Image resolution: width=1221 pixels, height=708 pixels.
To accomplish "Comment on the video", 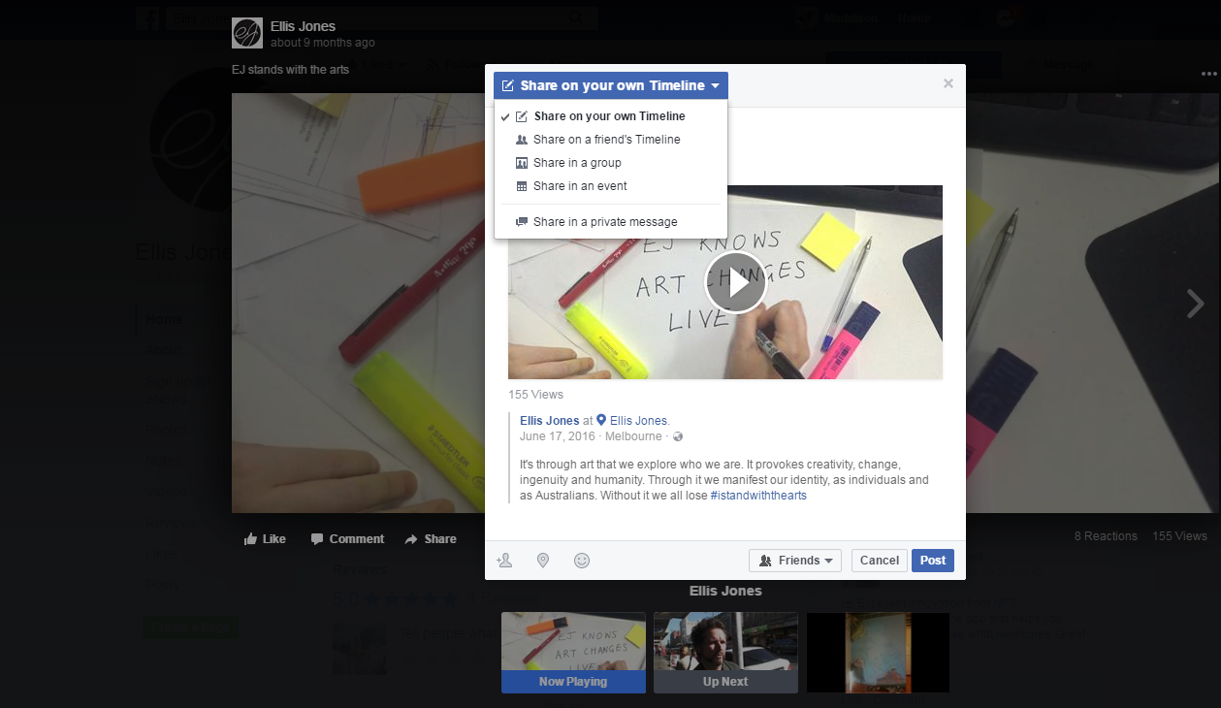I will point(347,539).
